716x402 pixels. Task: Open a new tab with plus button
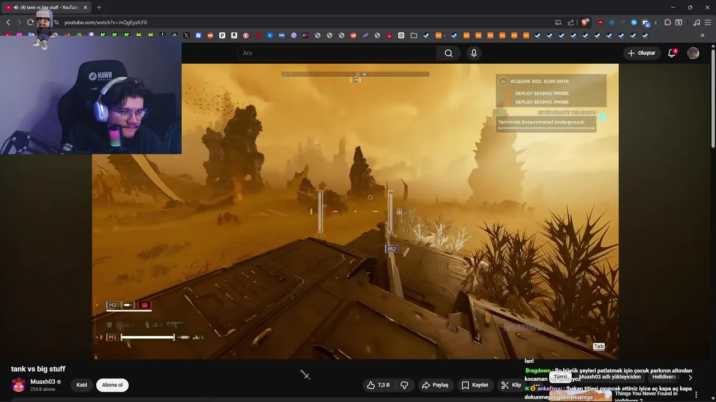[x=99, y=7]
